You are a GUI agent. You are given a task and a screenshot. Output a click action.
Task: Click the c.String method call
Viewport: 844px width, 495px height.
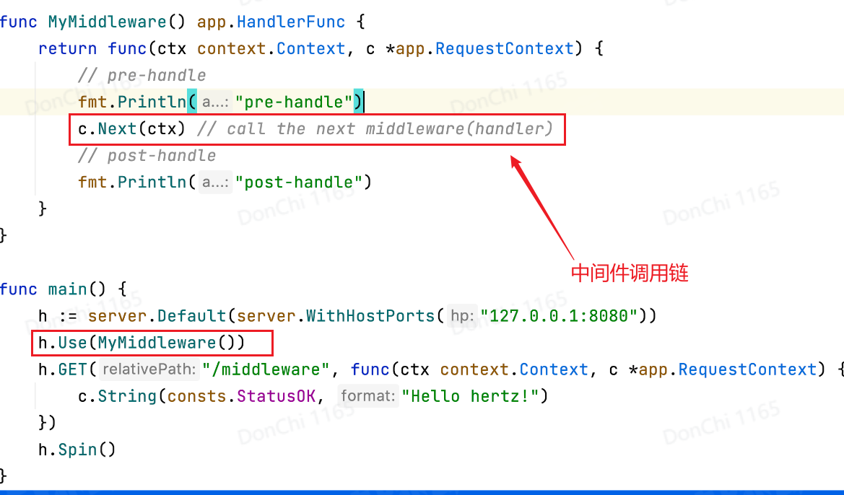pyautogui.click(x=118, y=397)
